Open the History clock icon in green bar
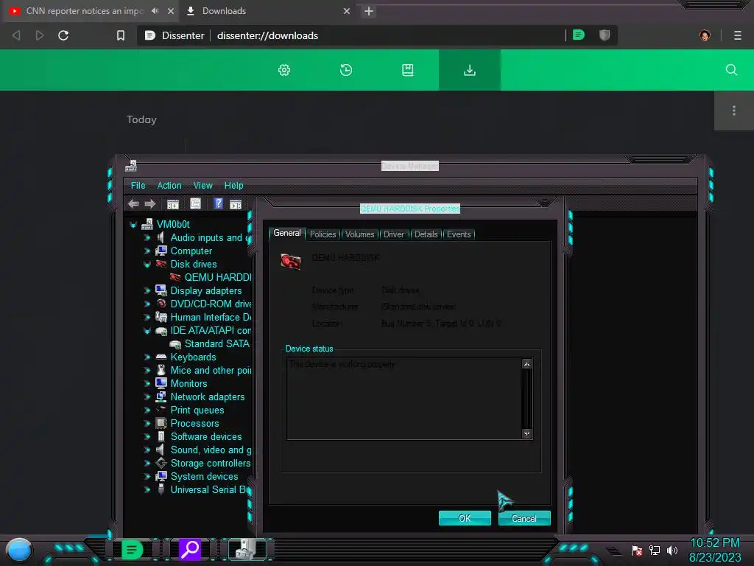Screen dimensions: 754x566 [346, 70]
